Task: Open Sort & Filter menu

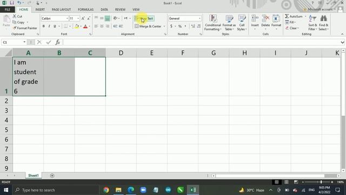Action: tap(312, 23)
